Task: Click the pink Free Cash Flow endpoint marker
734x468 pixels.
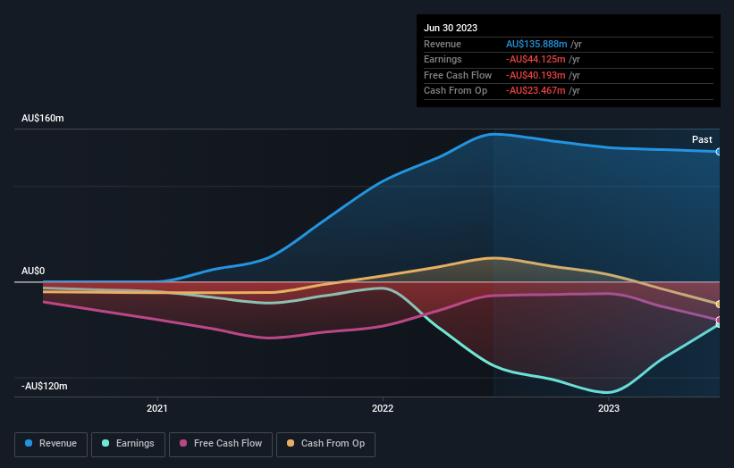Action: (x=719, y=320)
